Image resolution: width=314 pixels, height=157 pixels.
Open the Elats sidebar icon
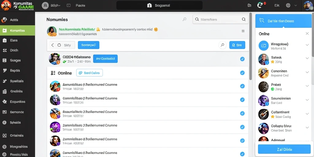(5, 40)
